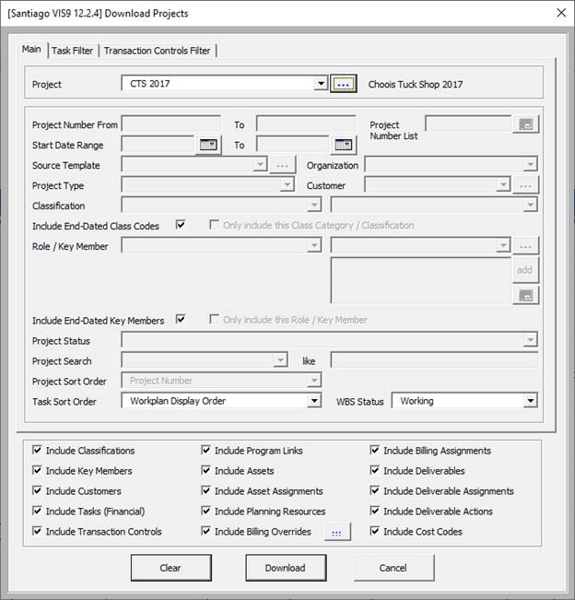
Task: Open calendar for Start Date Range To
Action: (343, 145)
